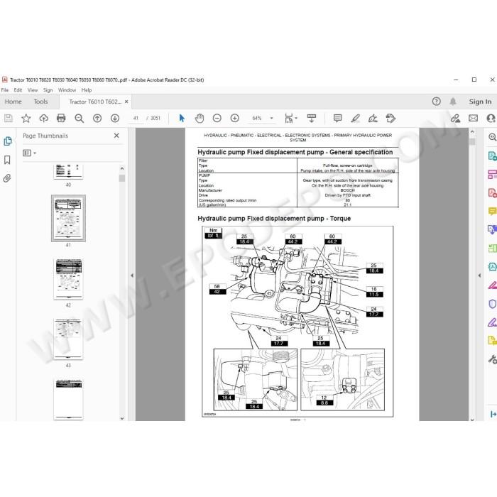Image resolution: width=497 pixels, height=497 pixels.
Task: Click the page number input field
Action: (136, 119)
